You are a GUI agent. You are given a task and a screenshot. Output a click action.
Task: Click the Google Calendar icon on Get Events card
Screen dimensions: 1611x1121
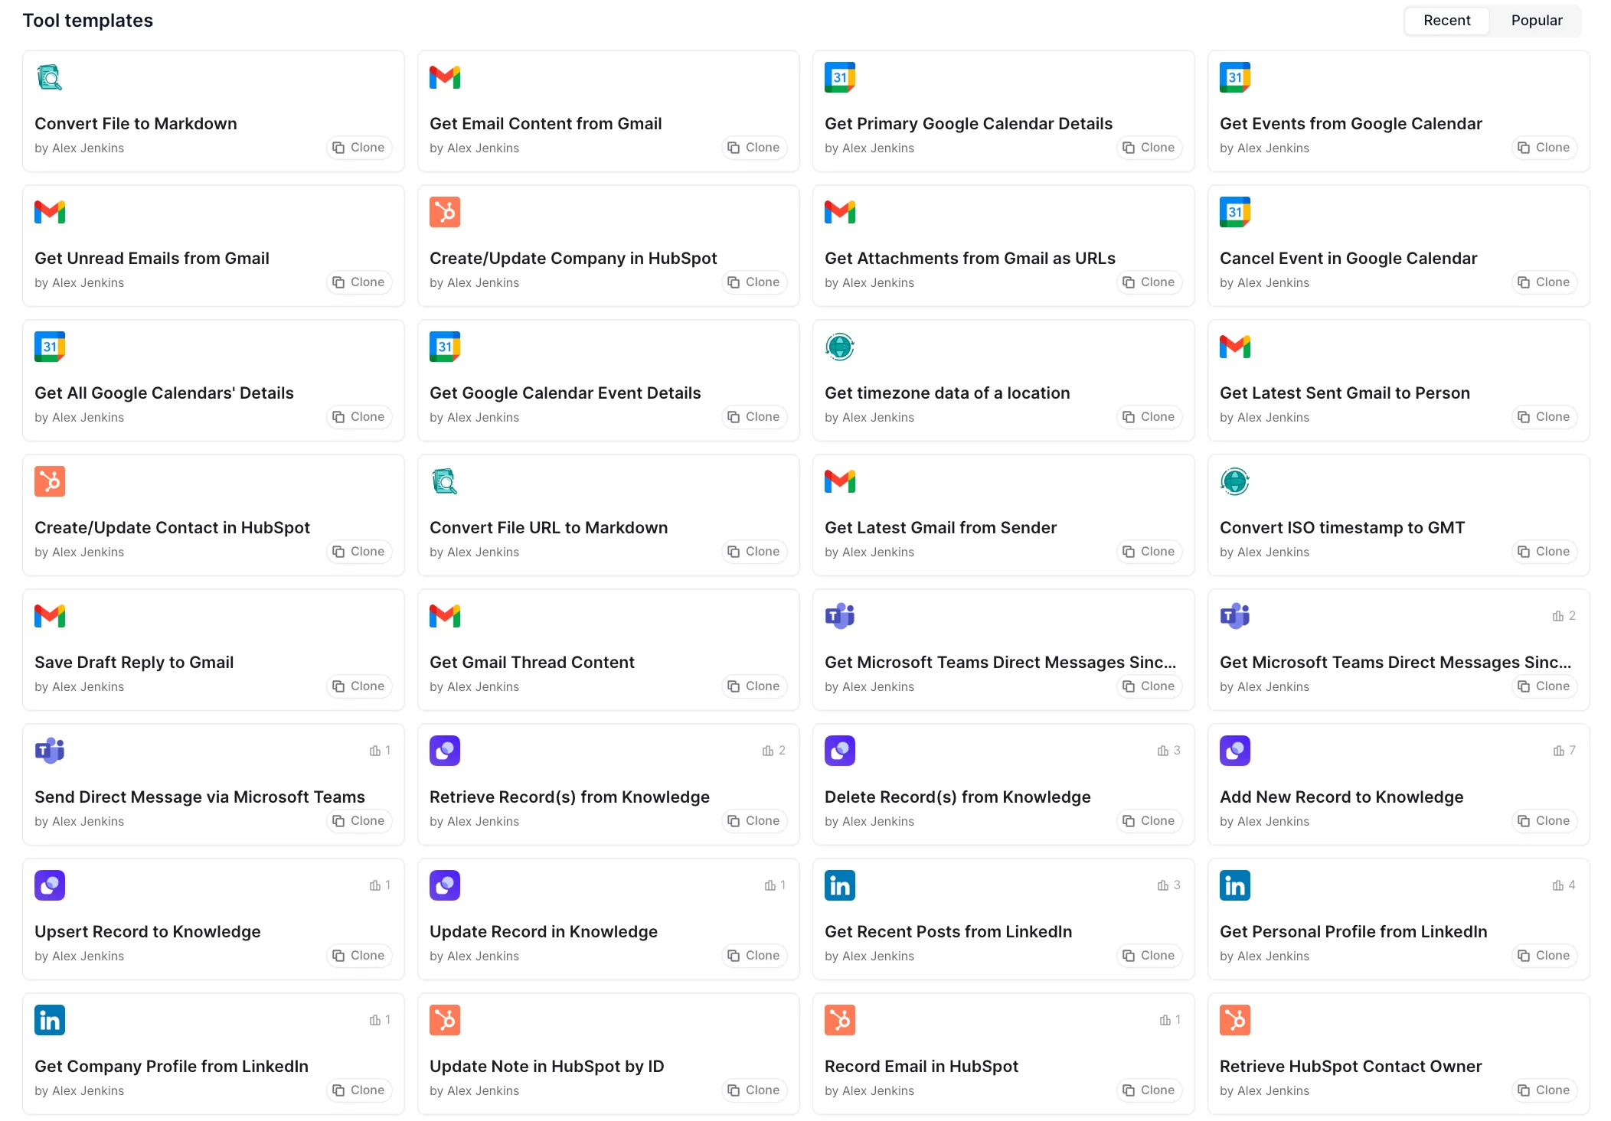pyautogui.click(x=1235, y=77)
